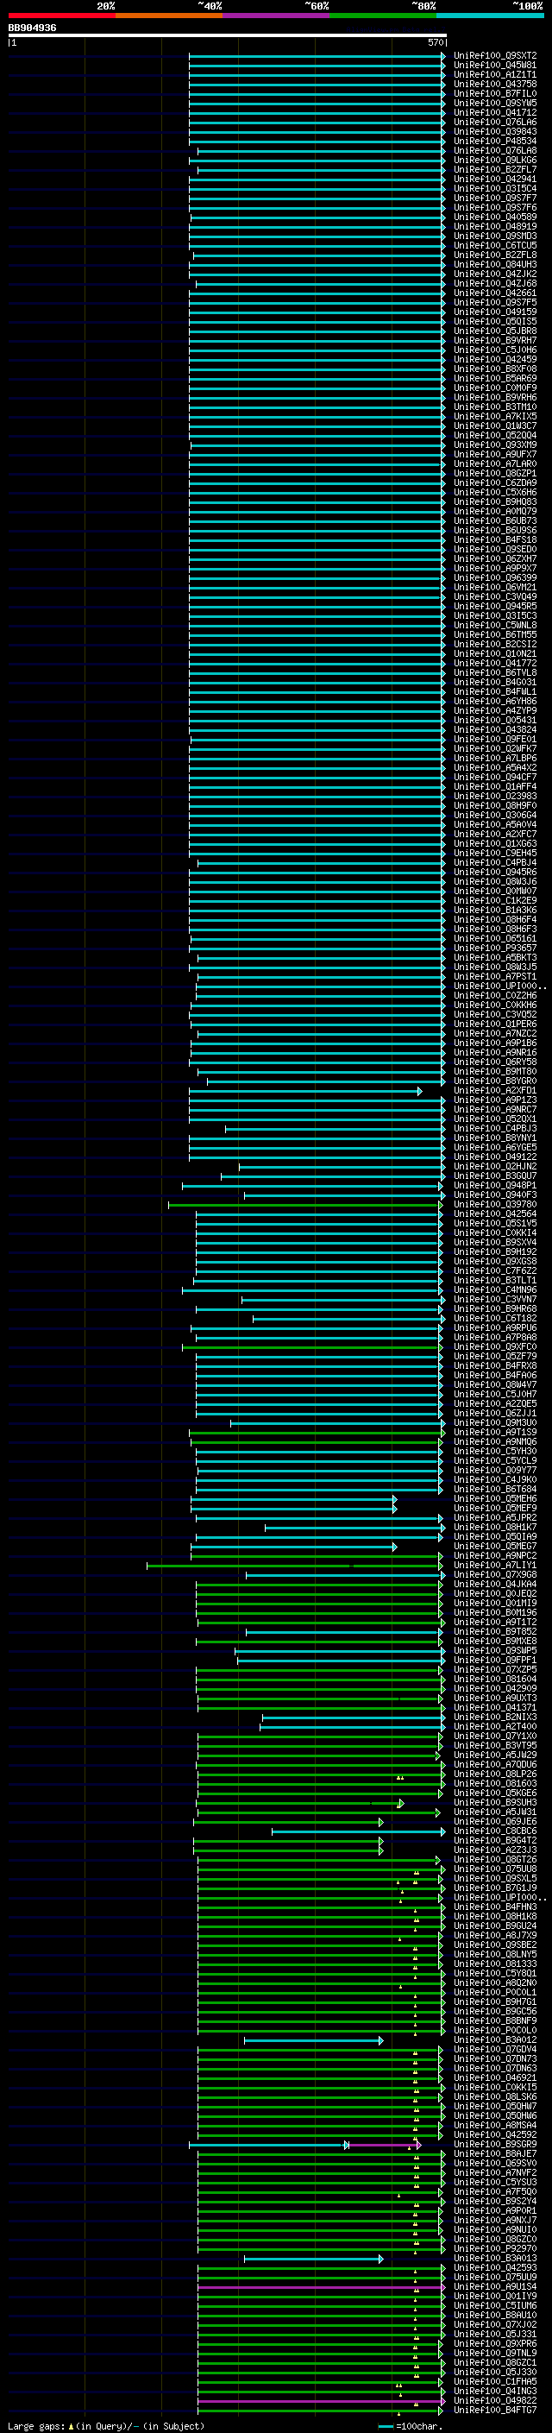
Task: Select label UniRef100_A2XFD1
Action: 495,1091
